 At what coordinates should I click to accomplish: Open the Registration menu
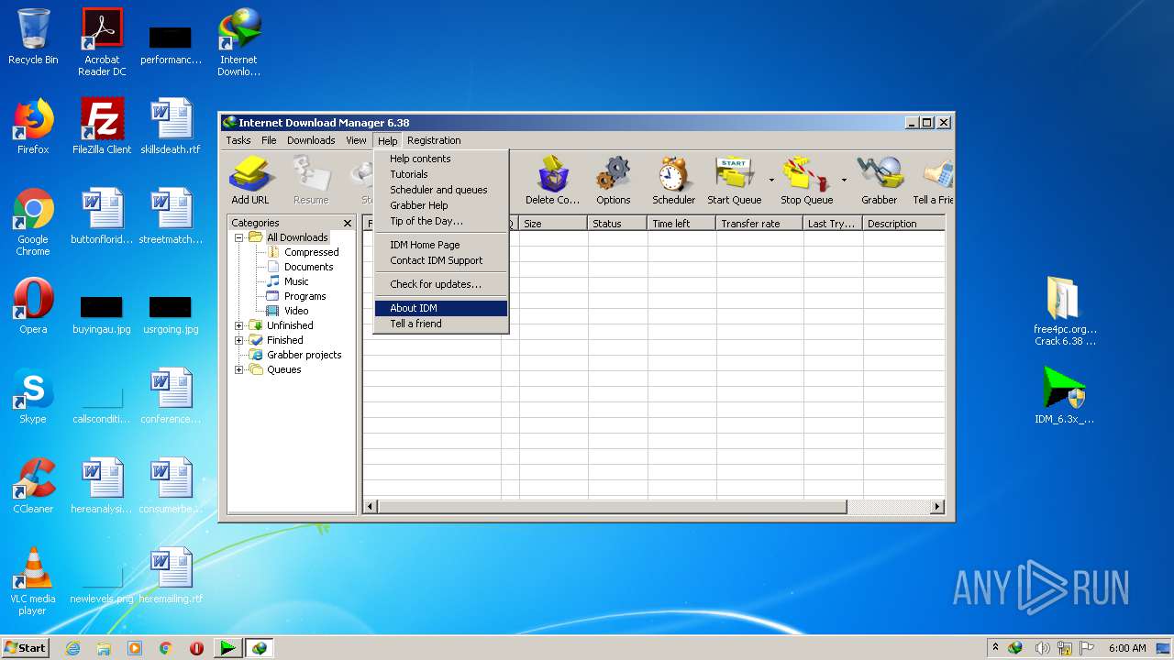[434, 140]
